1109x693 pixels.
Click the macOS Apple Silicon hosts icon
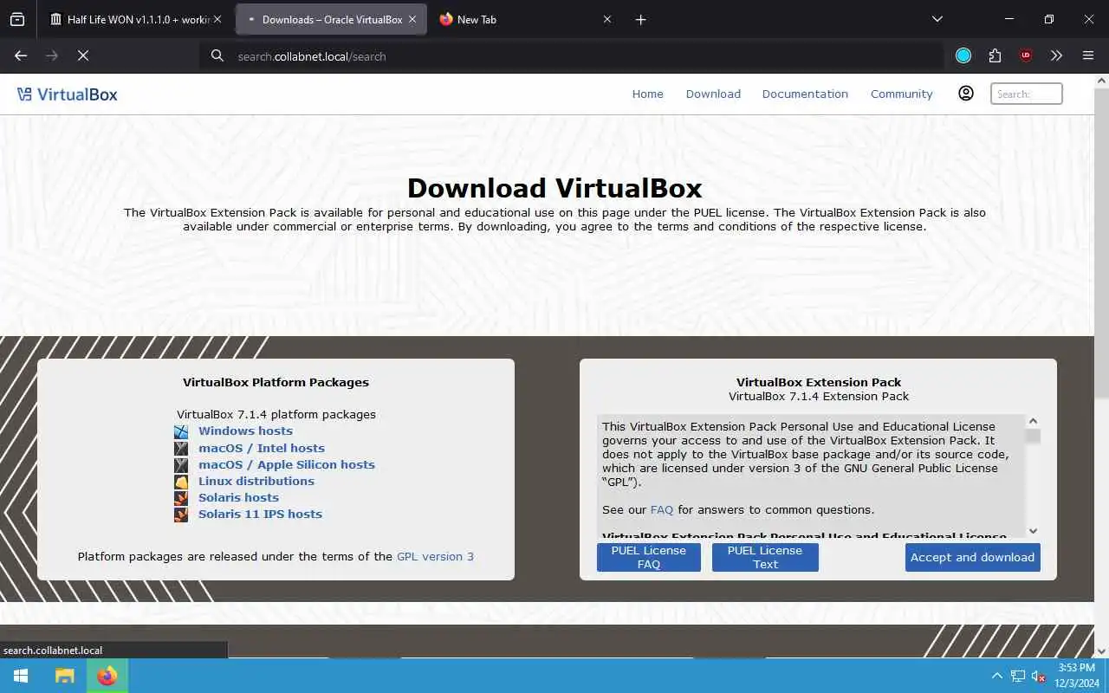181,465
